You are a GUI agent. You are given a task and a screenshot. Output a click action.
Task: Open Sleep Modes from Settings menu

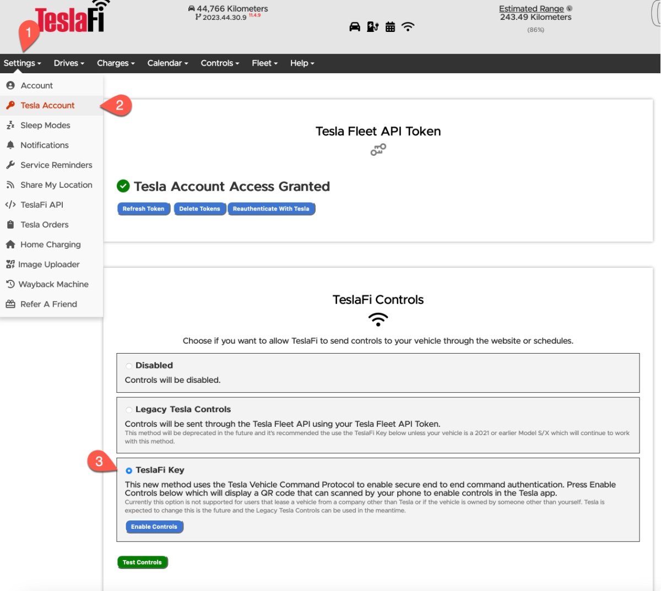coord(45,125)
